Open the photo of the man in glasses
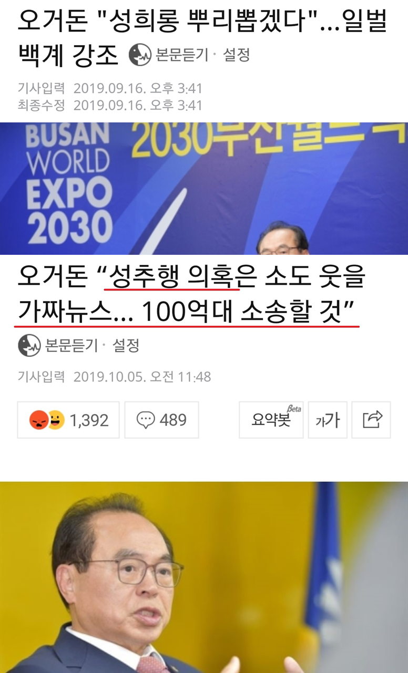Viewport: 408px width, 673px height. (x=204, y=577)
